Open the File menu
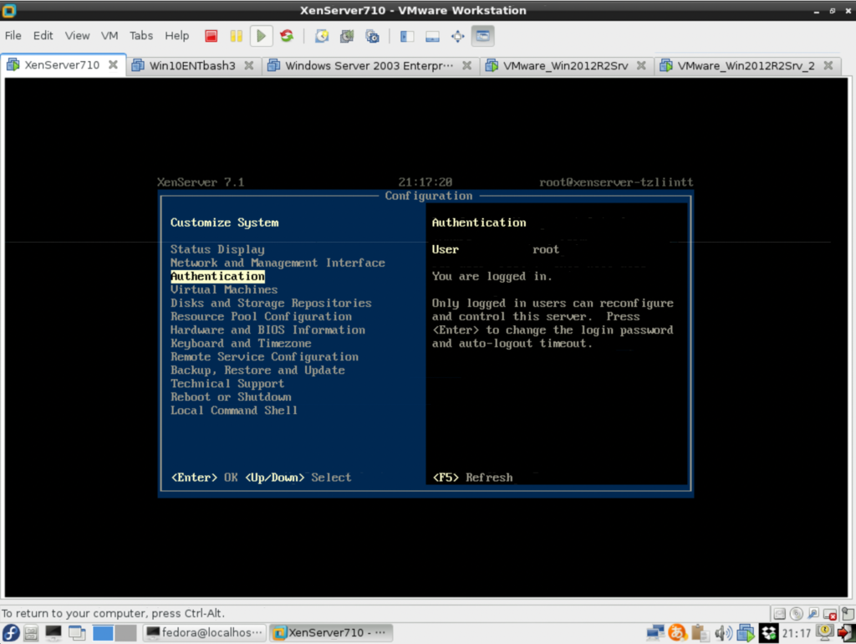This screenshot has height=644, width=856. click(x=13, y=36)
